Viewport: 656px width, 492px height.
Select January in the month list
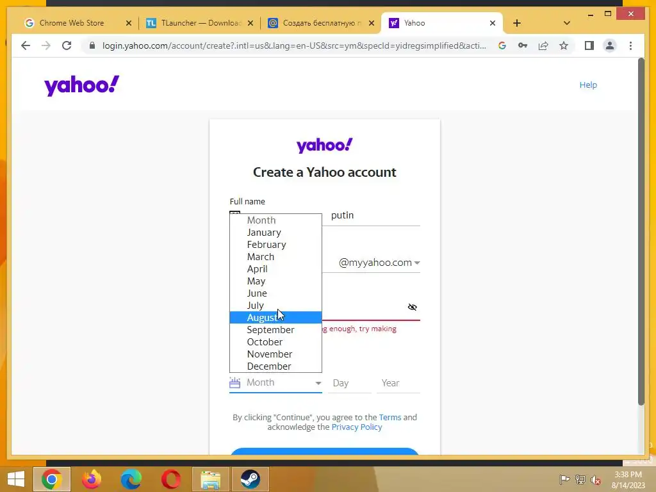pos(275,232)
